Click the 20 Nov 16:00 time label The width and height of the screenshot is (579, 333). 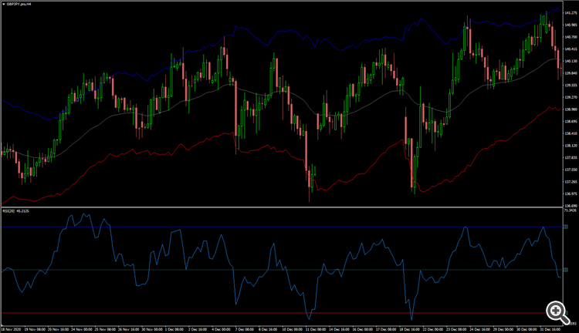pos(59,329)
